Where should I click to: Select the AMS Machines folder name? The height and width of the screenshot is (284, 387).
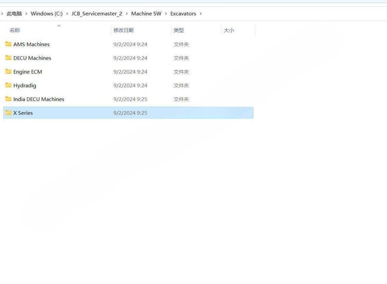[32, 44]
